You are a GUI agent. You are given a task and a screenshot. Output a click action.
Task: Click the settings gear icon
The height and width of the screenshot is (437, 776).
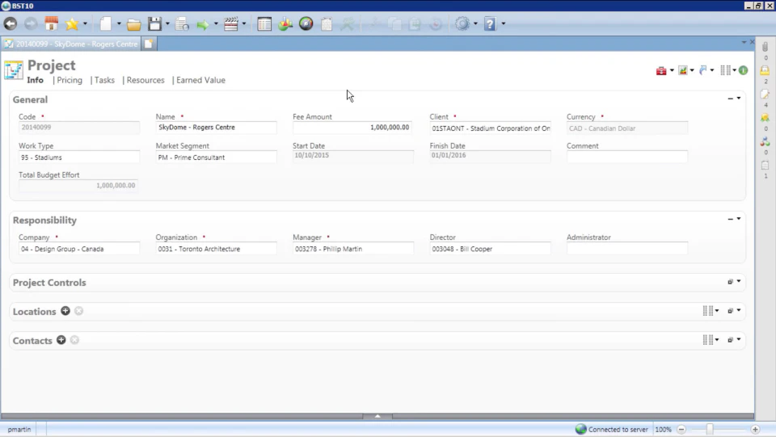(462, 23)
